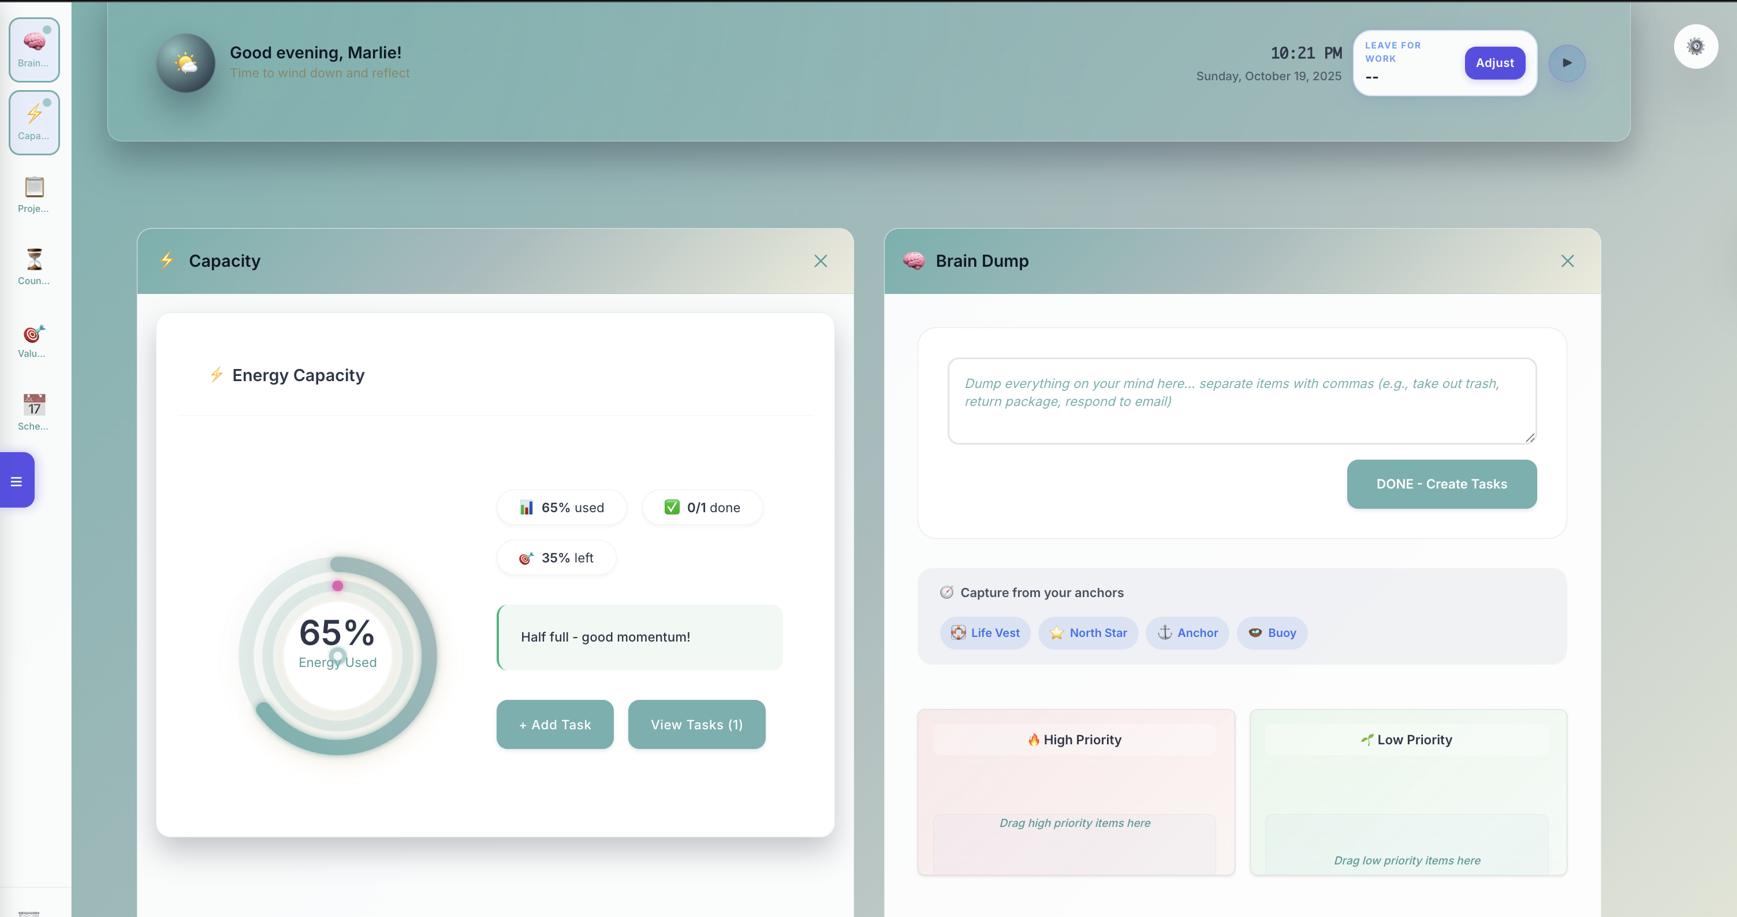
Task: Select the Buoy anchor chip
Action: coord(1272,632)
